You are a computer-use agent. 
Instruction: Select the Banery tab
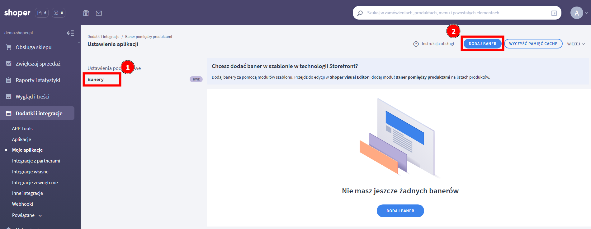point(96,80)
